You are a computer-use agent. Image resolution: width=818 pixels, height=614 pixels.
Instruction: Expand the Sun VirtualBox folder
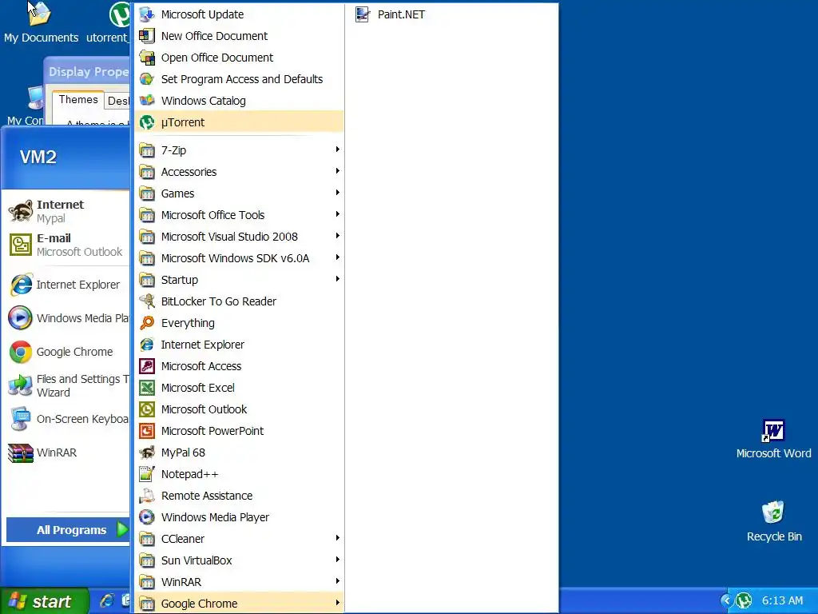(x=239, y=560)
